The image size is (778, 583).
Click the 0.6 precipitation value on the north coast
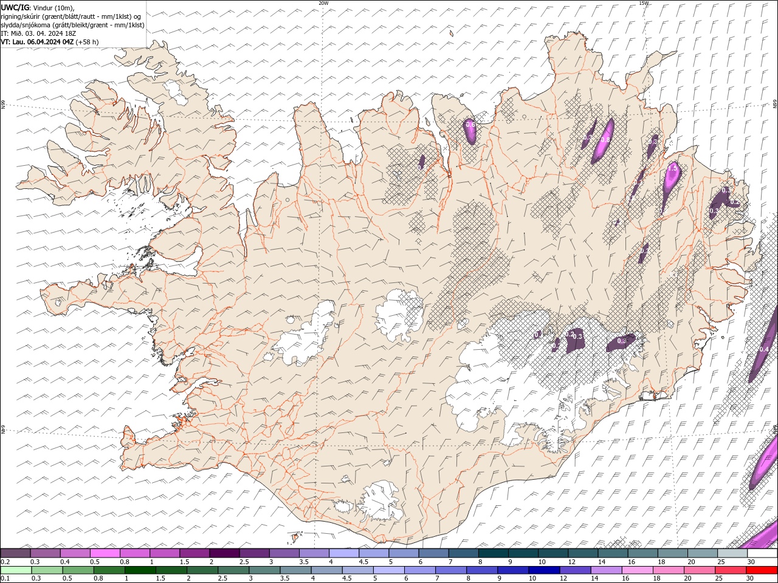coord(470,124)
